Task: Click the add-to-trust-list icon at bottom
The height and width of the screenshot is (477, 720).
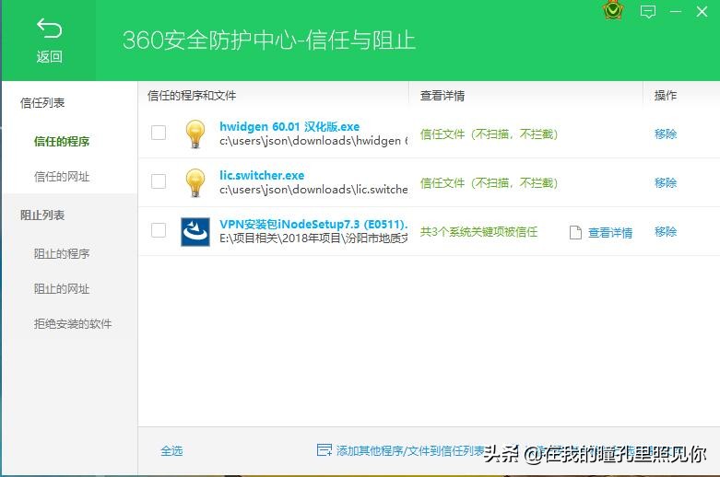Action: (x=325, y=450)
